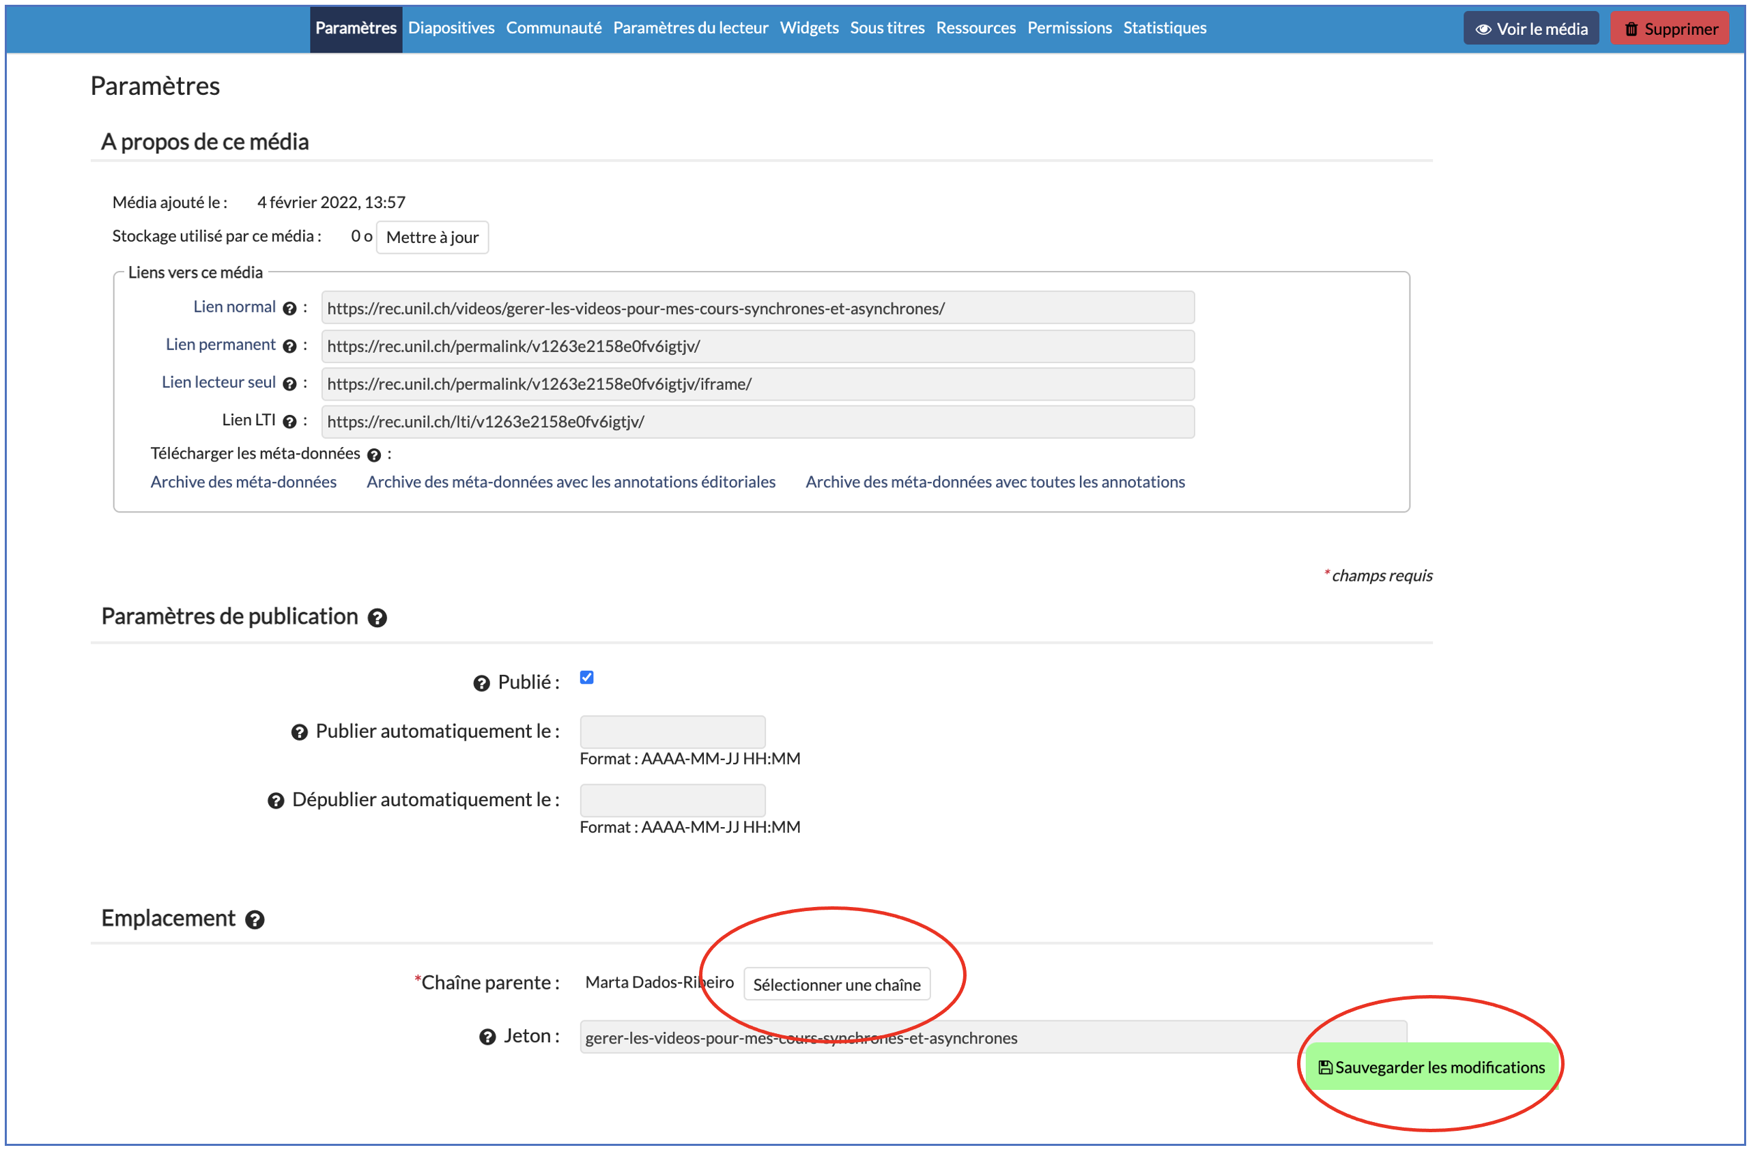
Task: Open help for Paramètres de publication heading
Action: click(x=377, y=618)
